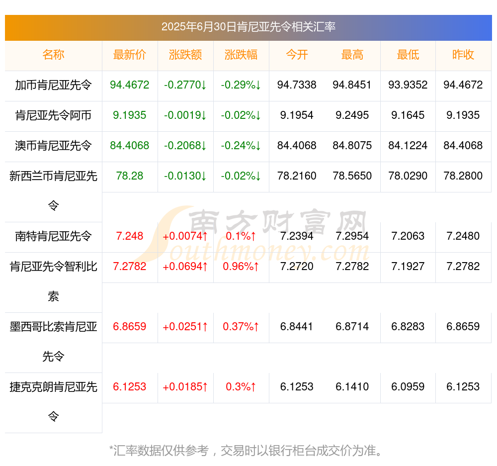Click previous close 7.2480

[x=463, y=236]
